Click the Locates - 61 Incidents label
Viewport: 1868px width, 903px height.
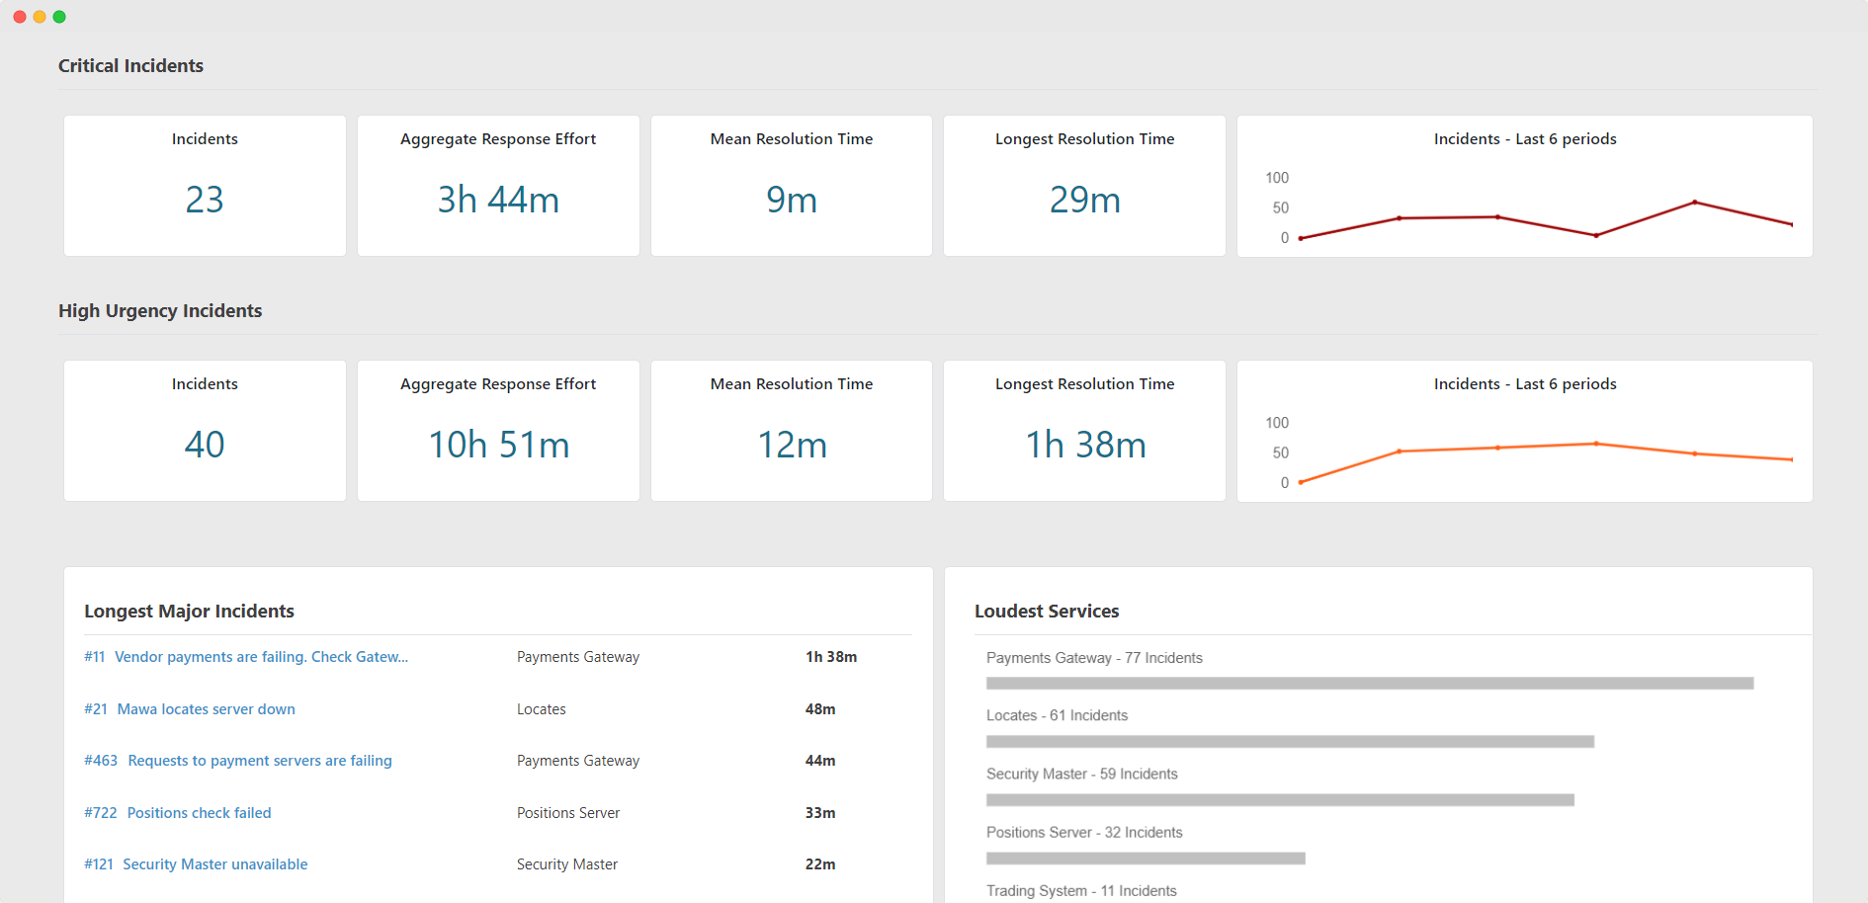click(x=1057, y=715)
